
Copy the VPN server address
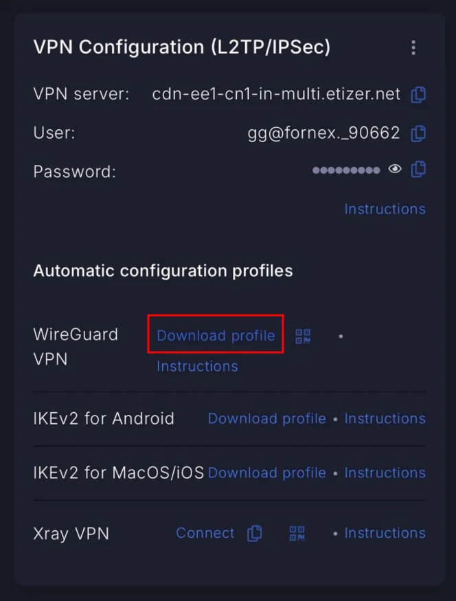pyautogui.click(x=418, y=95)
